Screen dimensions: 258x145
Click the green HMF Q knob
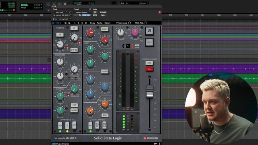pyautogui.click(x=90, y=64)
